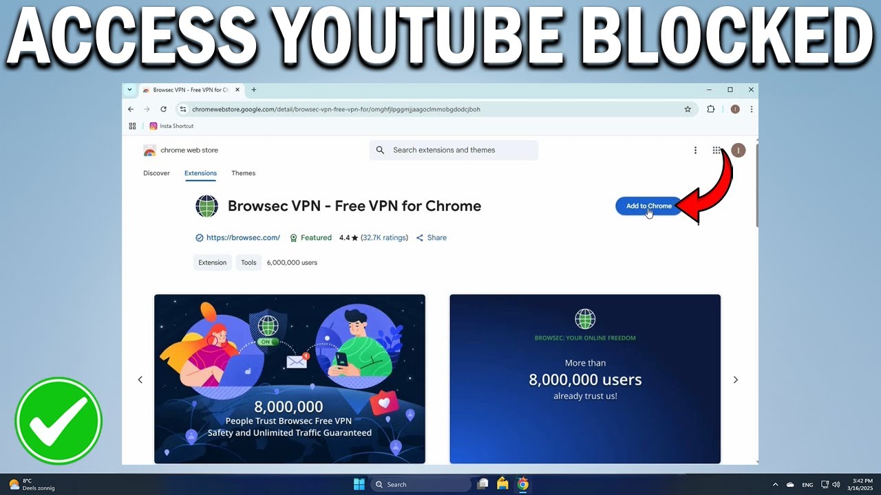Viewport: 881px width, 495px height.
Task: Open the More than 8,000,000 users screenshot
Action: (x=585, y=379)
